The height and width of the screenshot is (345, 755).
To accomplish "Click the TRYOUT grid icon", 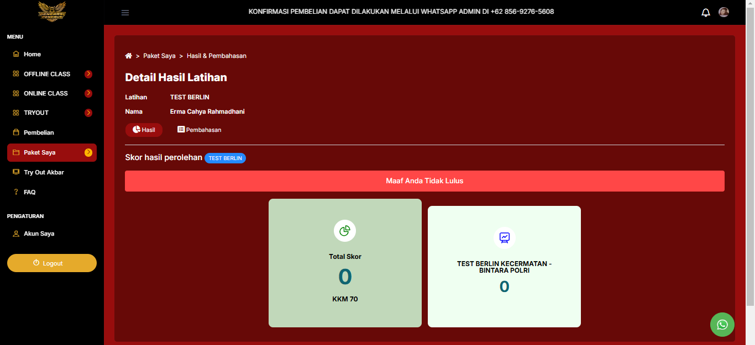I will click(x=16, y=113).
